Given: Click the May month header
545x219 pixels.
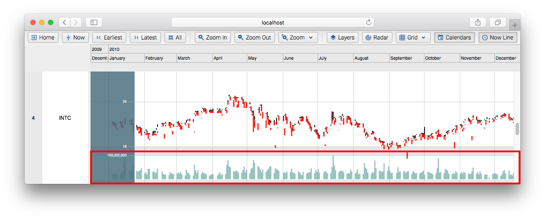Looking at the screenshot, I should coord(265,58).
